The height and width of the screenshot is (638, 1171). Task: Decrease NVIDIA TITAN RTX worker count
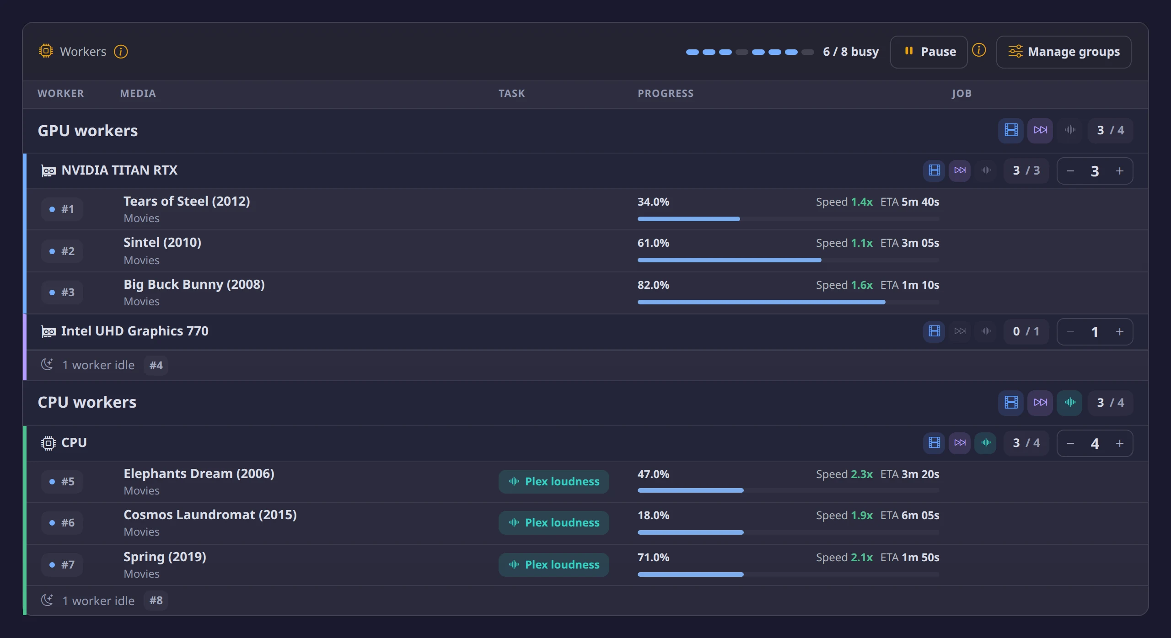[1070, 171]
